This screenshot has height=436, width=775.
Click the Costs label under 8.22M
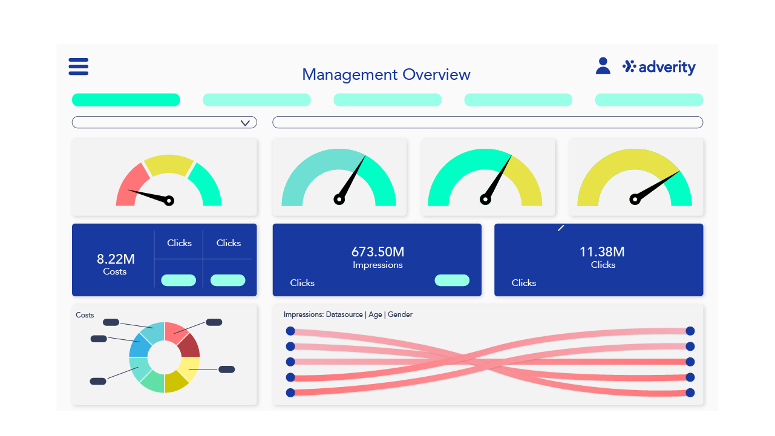coord(115,272)
